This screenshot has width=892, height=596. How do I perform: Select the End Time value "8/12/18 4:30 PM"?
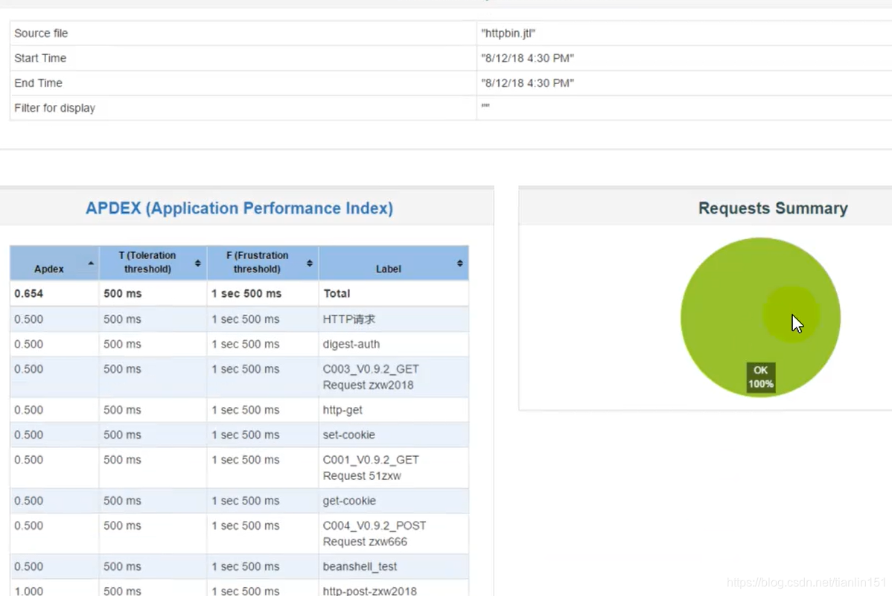coord(527,83)
